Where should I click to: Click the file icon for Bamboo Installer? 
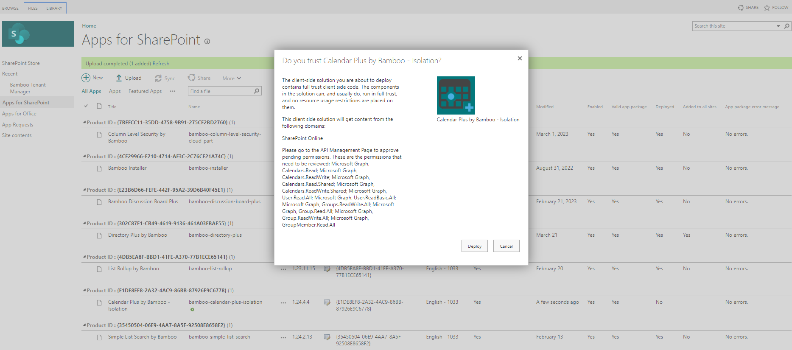coord(99,169)
